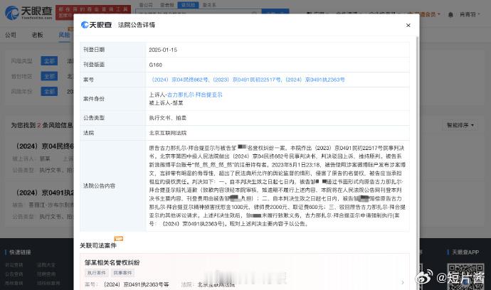Click the 天眼查 logo in the background page header
This screenshot has width=491, height=290.
28,13
